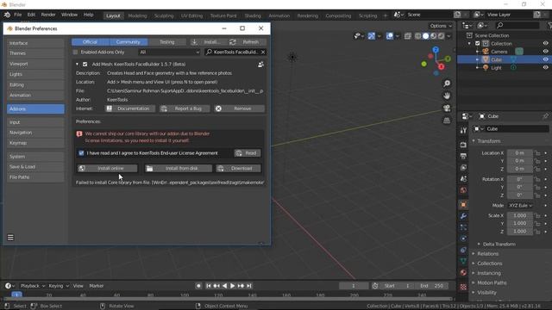
Task: Toggle camera view icon in viewport
Action: tap(447, 108)
